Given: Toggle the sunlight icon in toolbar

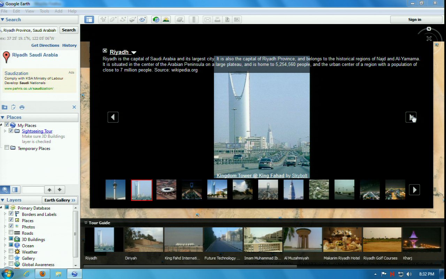Looking at the screenshot, I should (x=166, y=20).
